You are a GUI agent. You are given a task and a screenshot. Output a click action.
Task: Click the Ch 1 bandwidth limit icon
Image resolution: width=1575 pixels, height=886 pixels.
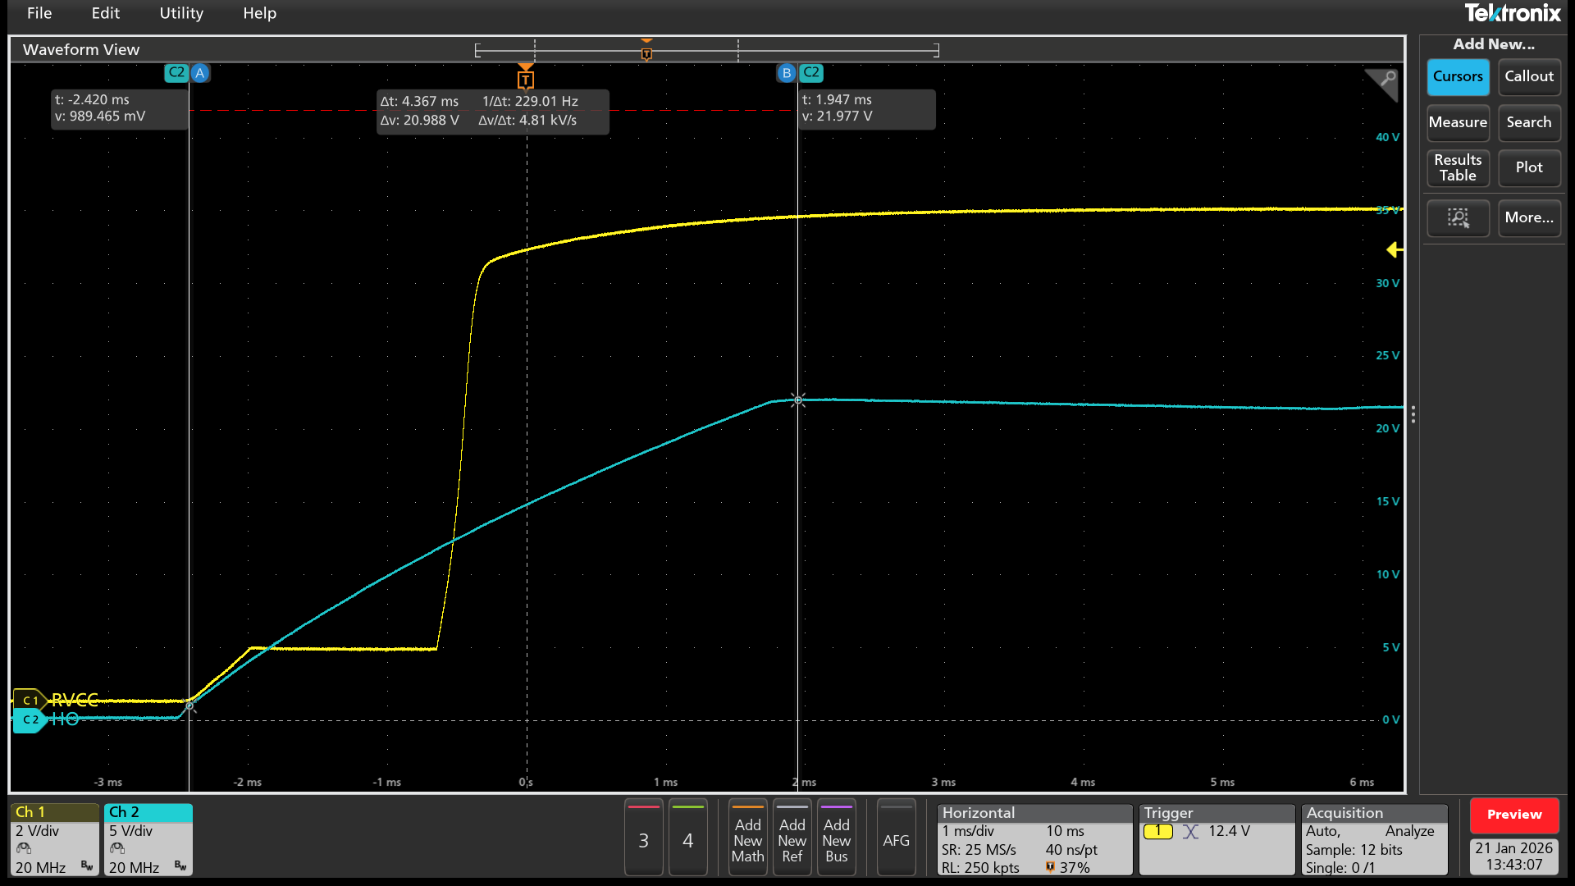pos(87,866)
